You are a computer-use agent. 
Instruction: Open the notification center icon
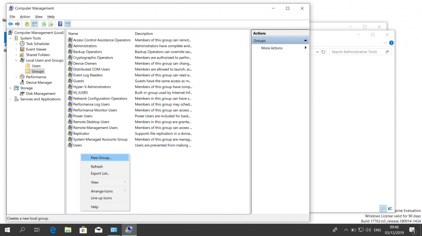[413, 230]
